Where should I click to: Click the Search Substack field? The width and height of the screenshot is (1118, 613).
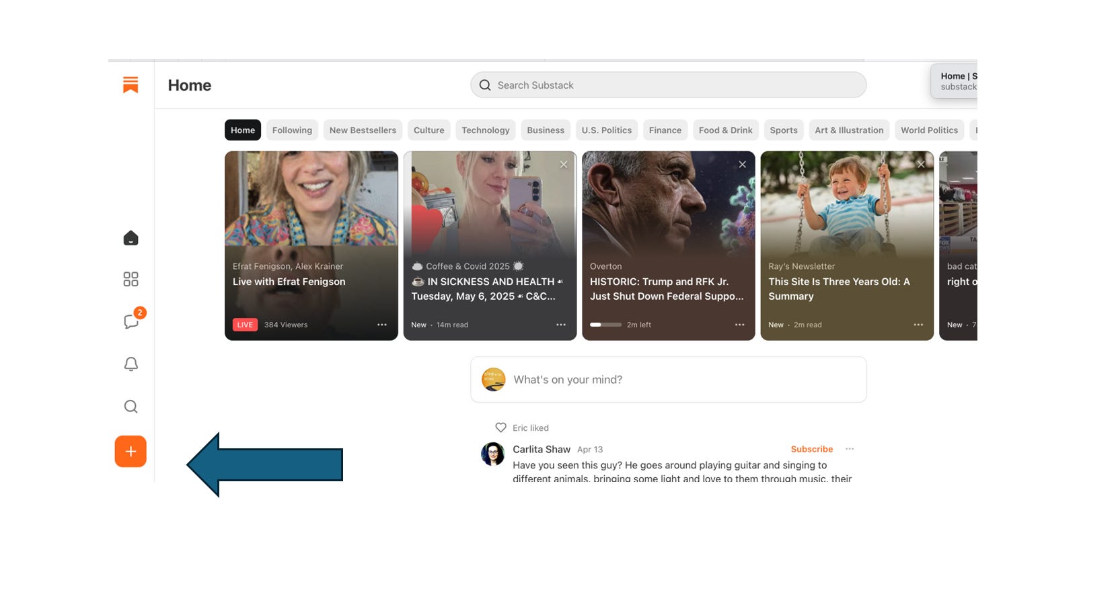[x=669, y=85]
